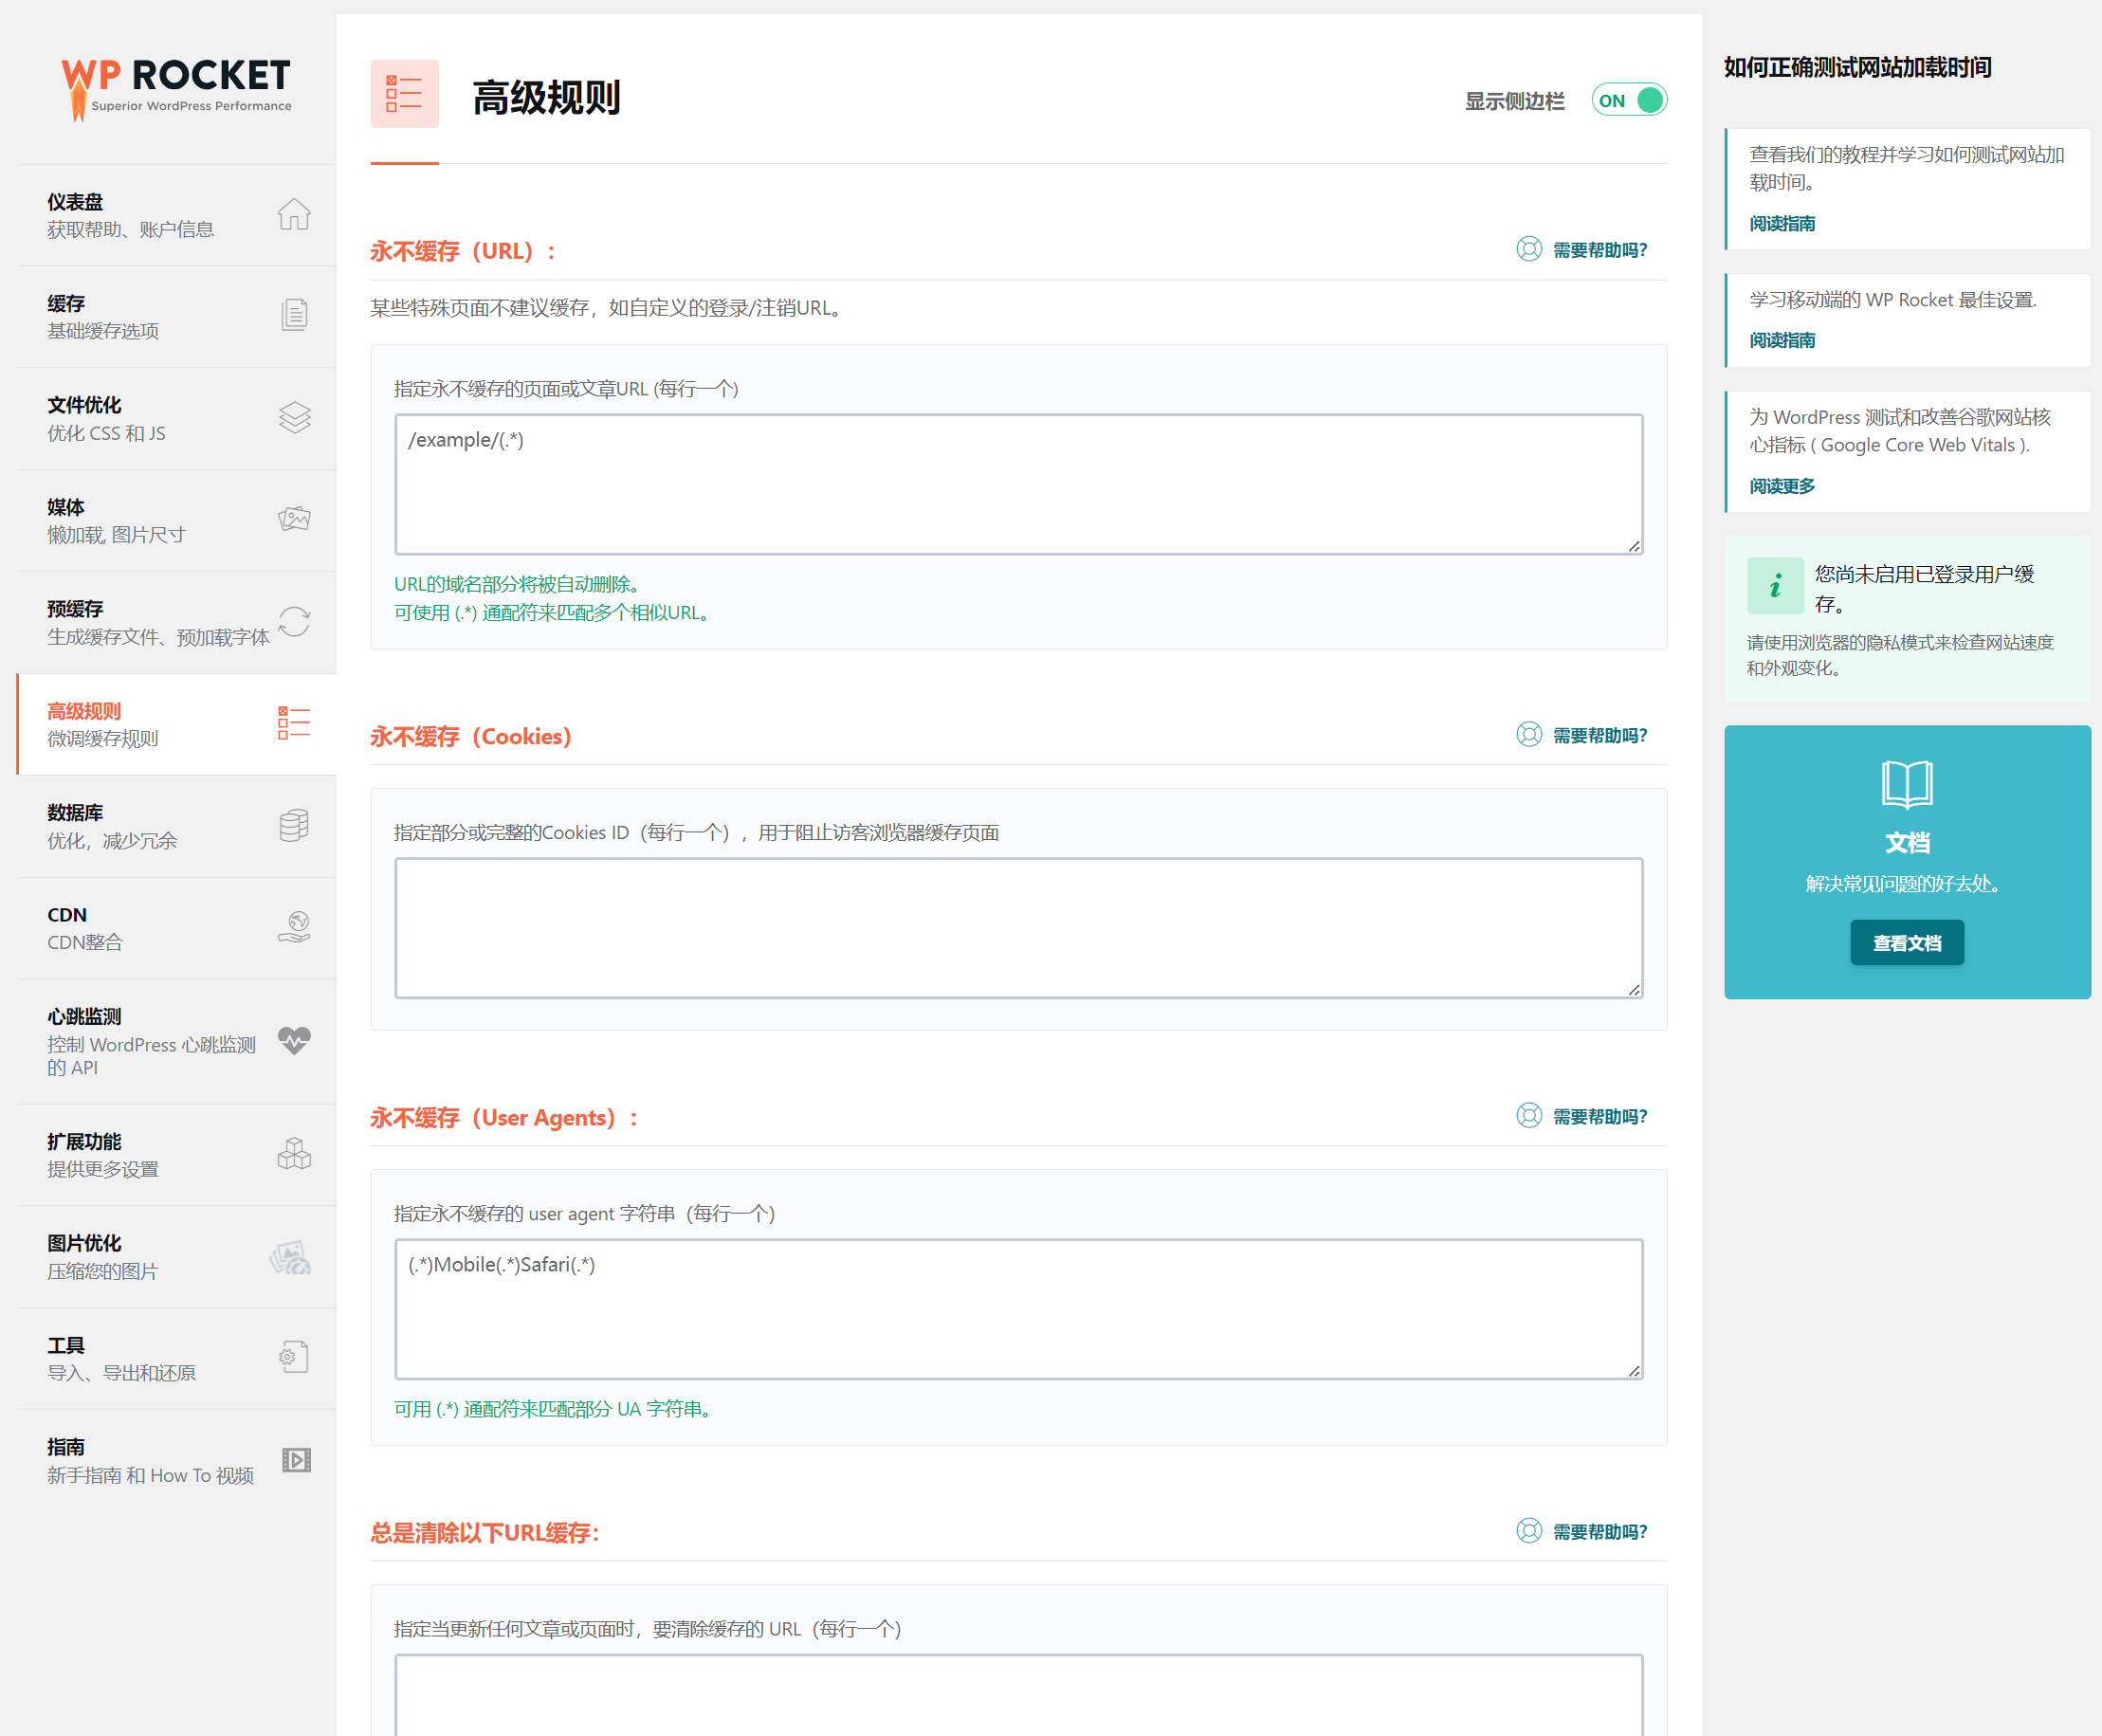Click the 永不缓存 (Cookies) section heading
Image resolution: width=2102 pixels, height=1736 pixels.
click(x=470, y=736)
